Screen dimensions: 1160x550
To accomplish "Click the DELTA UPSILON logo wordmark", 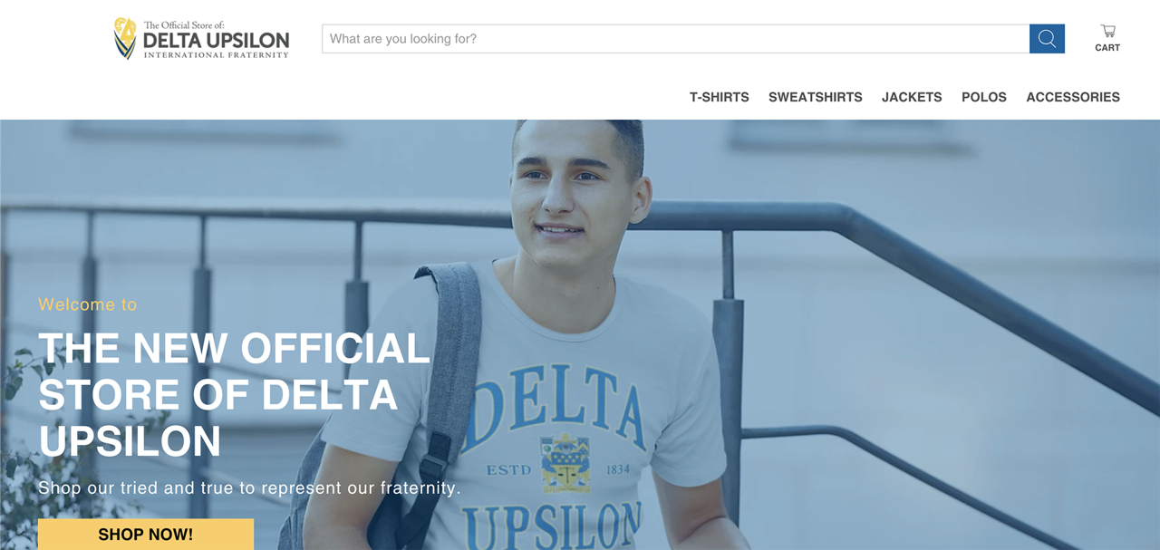I will tap(216, 41).
